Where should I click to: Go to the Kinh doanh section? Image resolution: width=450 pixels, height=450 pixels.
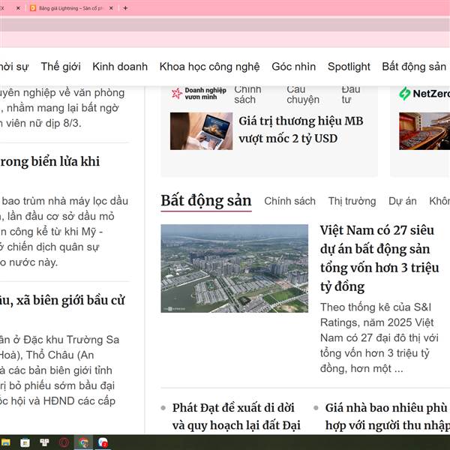pos(120,67)
